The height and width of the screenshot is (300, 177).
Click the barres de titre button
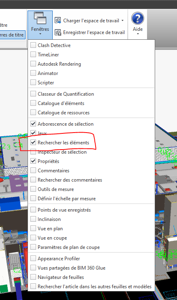[x=13, y=35]
